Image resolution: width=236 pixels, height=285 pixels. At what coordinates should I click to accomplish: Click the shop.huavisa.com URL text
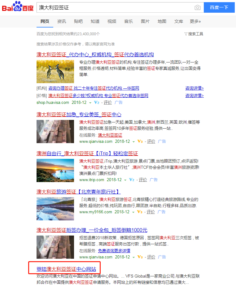pos(53,103)
